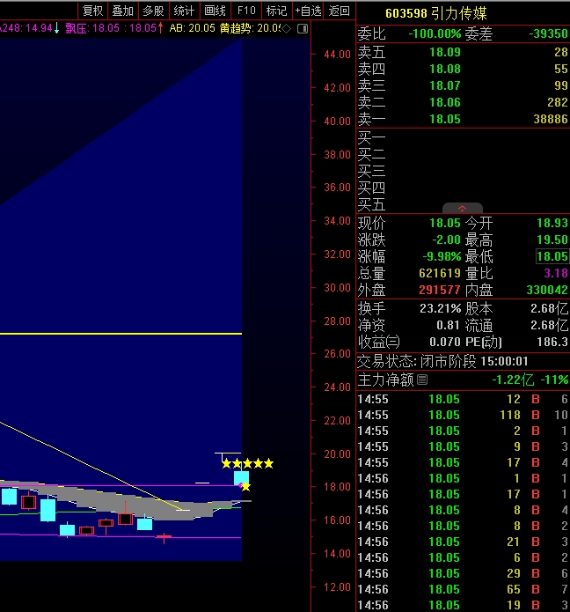Click the 委差 value -39350

(549, 33)
